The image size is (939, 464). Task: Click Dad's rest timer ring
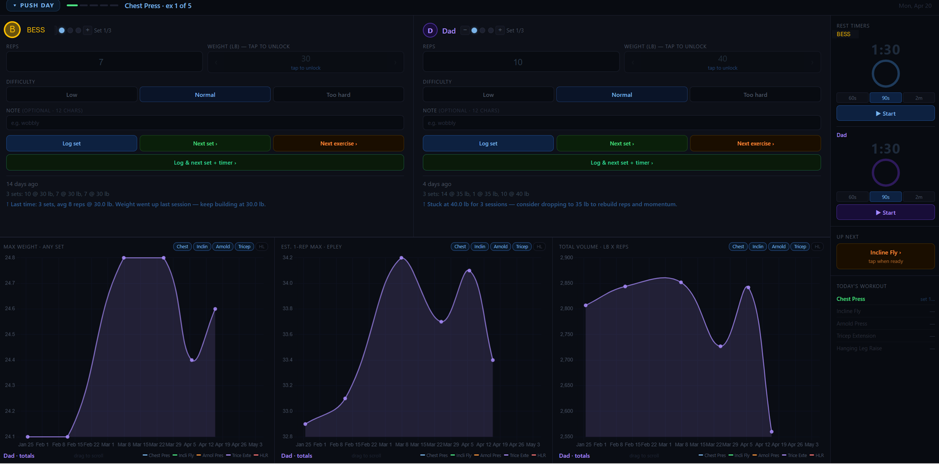pyautogui.click(x=885, y=173)
